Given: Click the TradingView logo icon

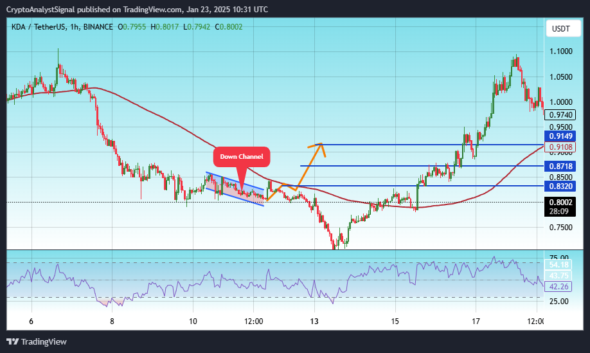Looking at the screenshot, I should [12, 341].
